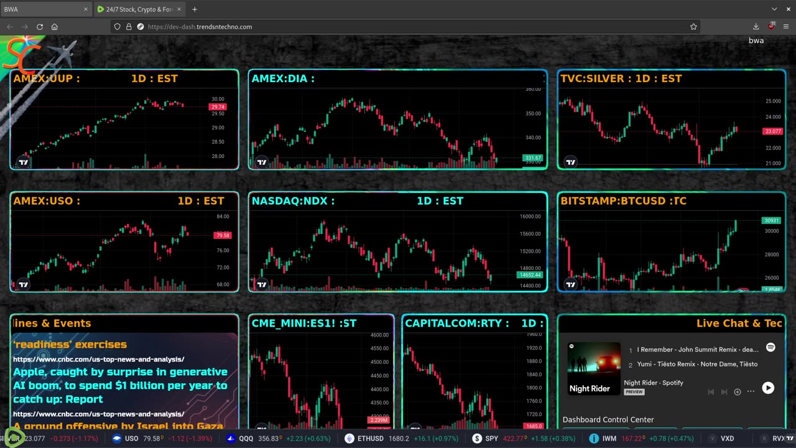The image size is (796, 448).
Task: Click the TradingView logo on the BTCUSD chart
Action: pos(571,285)
